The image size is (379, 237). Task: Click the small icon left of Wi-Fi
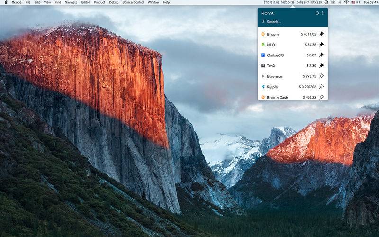tap(340, 2)
